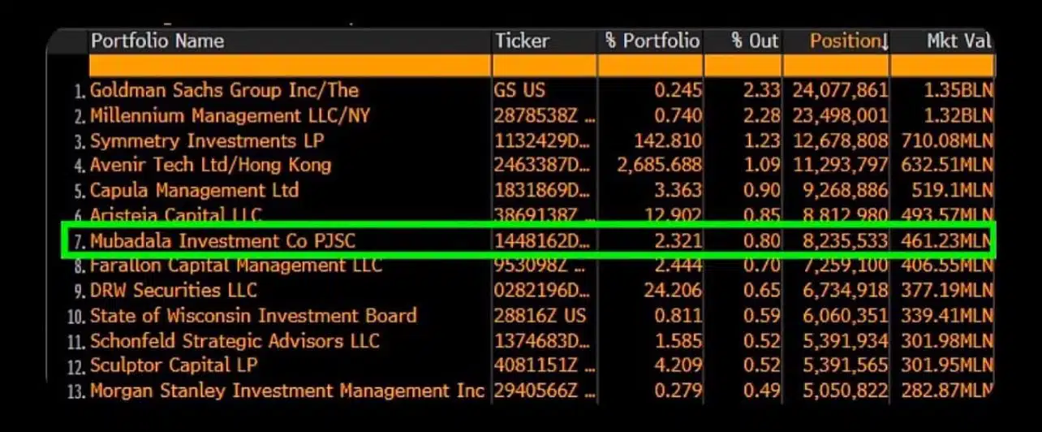
Task: Click the Portfolio Name column header
Action: coord(157,41)
